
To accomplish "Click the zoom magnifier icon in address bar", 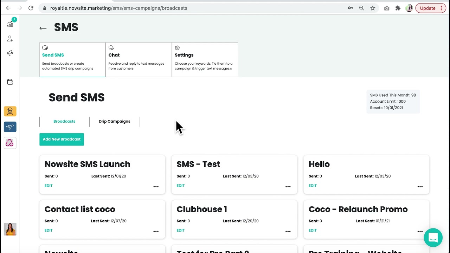I will pos(361,8).
